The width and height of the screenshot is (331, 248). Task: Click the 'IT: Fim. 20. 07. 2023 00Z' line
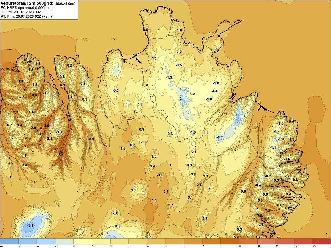pos(21,12)
